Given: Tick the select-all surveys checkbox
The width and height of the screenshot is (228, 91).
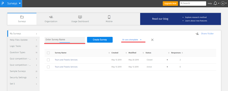Looking at the screenshot, I should (x=48, y=53).
